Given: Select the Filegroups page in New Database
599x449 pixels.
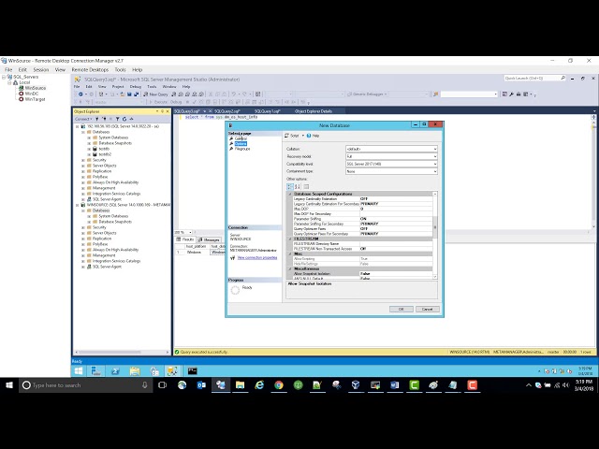Looking at the screenshot, I should pyautogui.click(x=242, y=149).
